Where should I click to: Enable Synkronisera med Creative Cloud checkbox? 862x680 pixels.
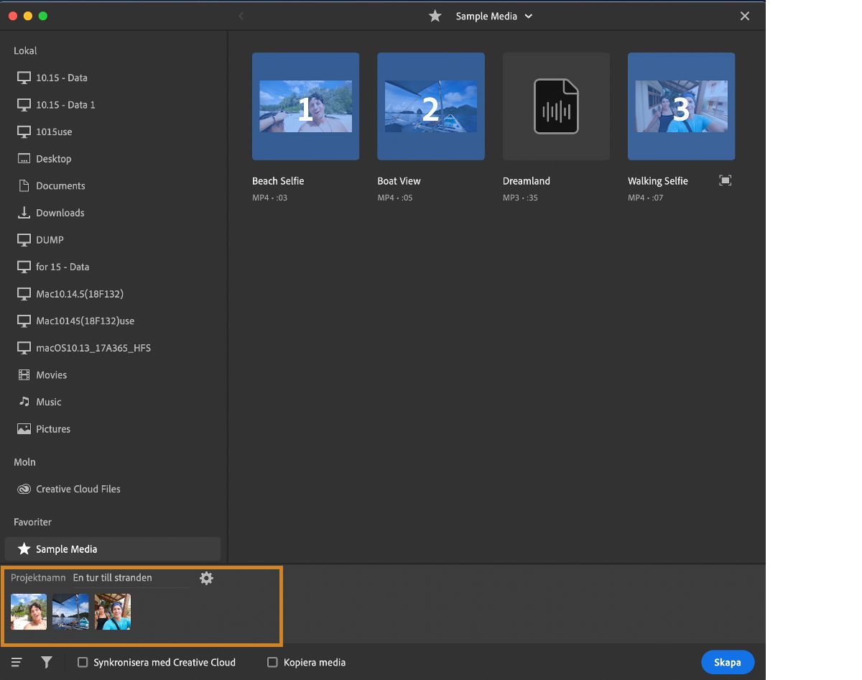tap(83, 662)
